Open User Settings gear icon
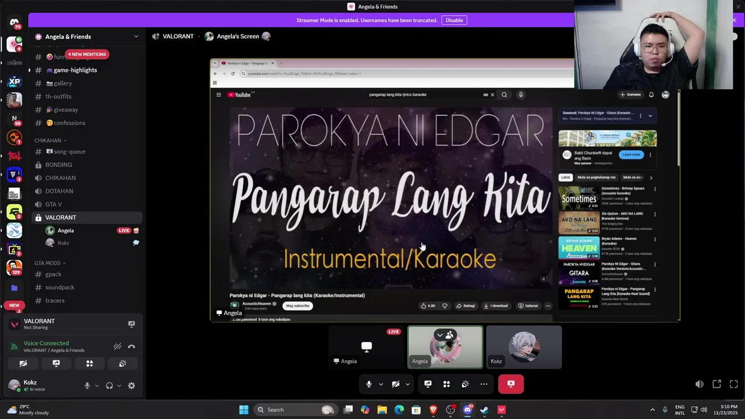The width and height of the screenshot is (745, 419). point(132,386)
